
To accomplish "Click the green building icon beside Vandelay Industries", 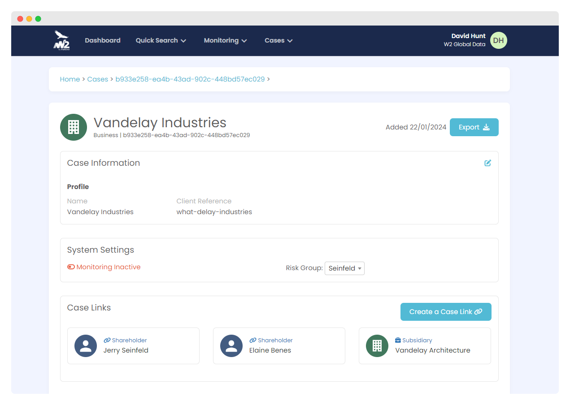I will coord(73,127).
